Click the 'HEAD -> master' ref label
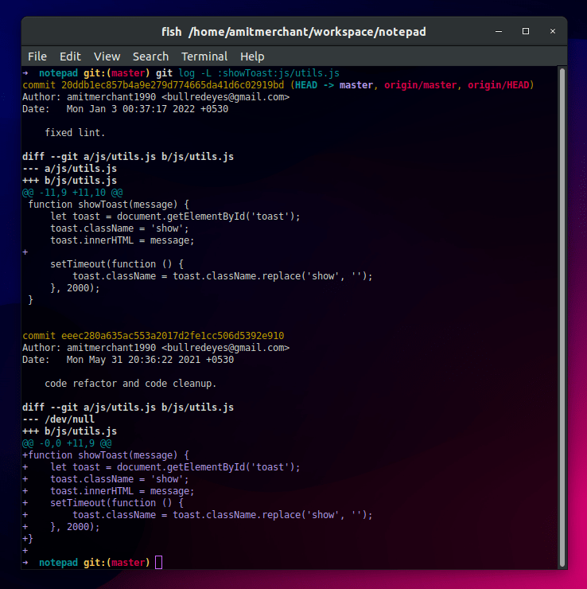This screenshot has width=587, height=589. [x=333, y=85]
